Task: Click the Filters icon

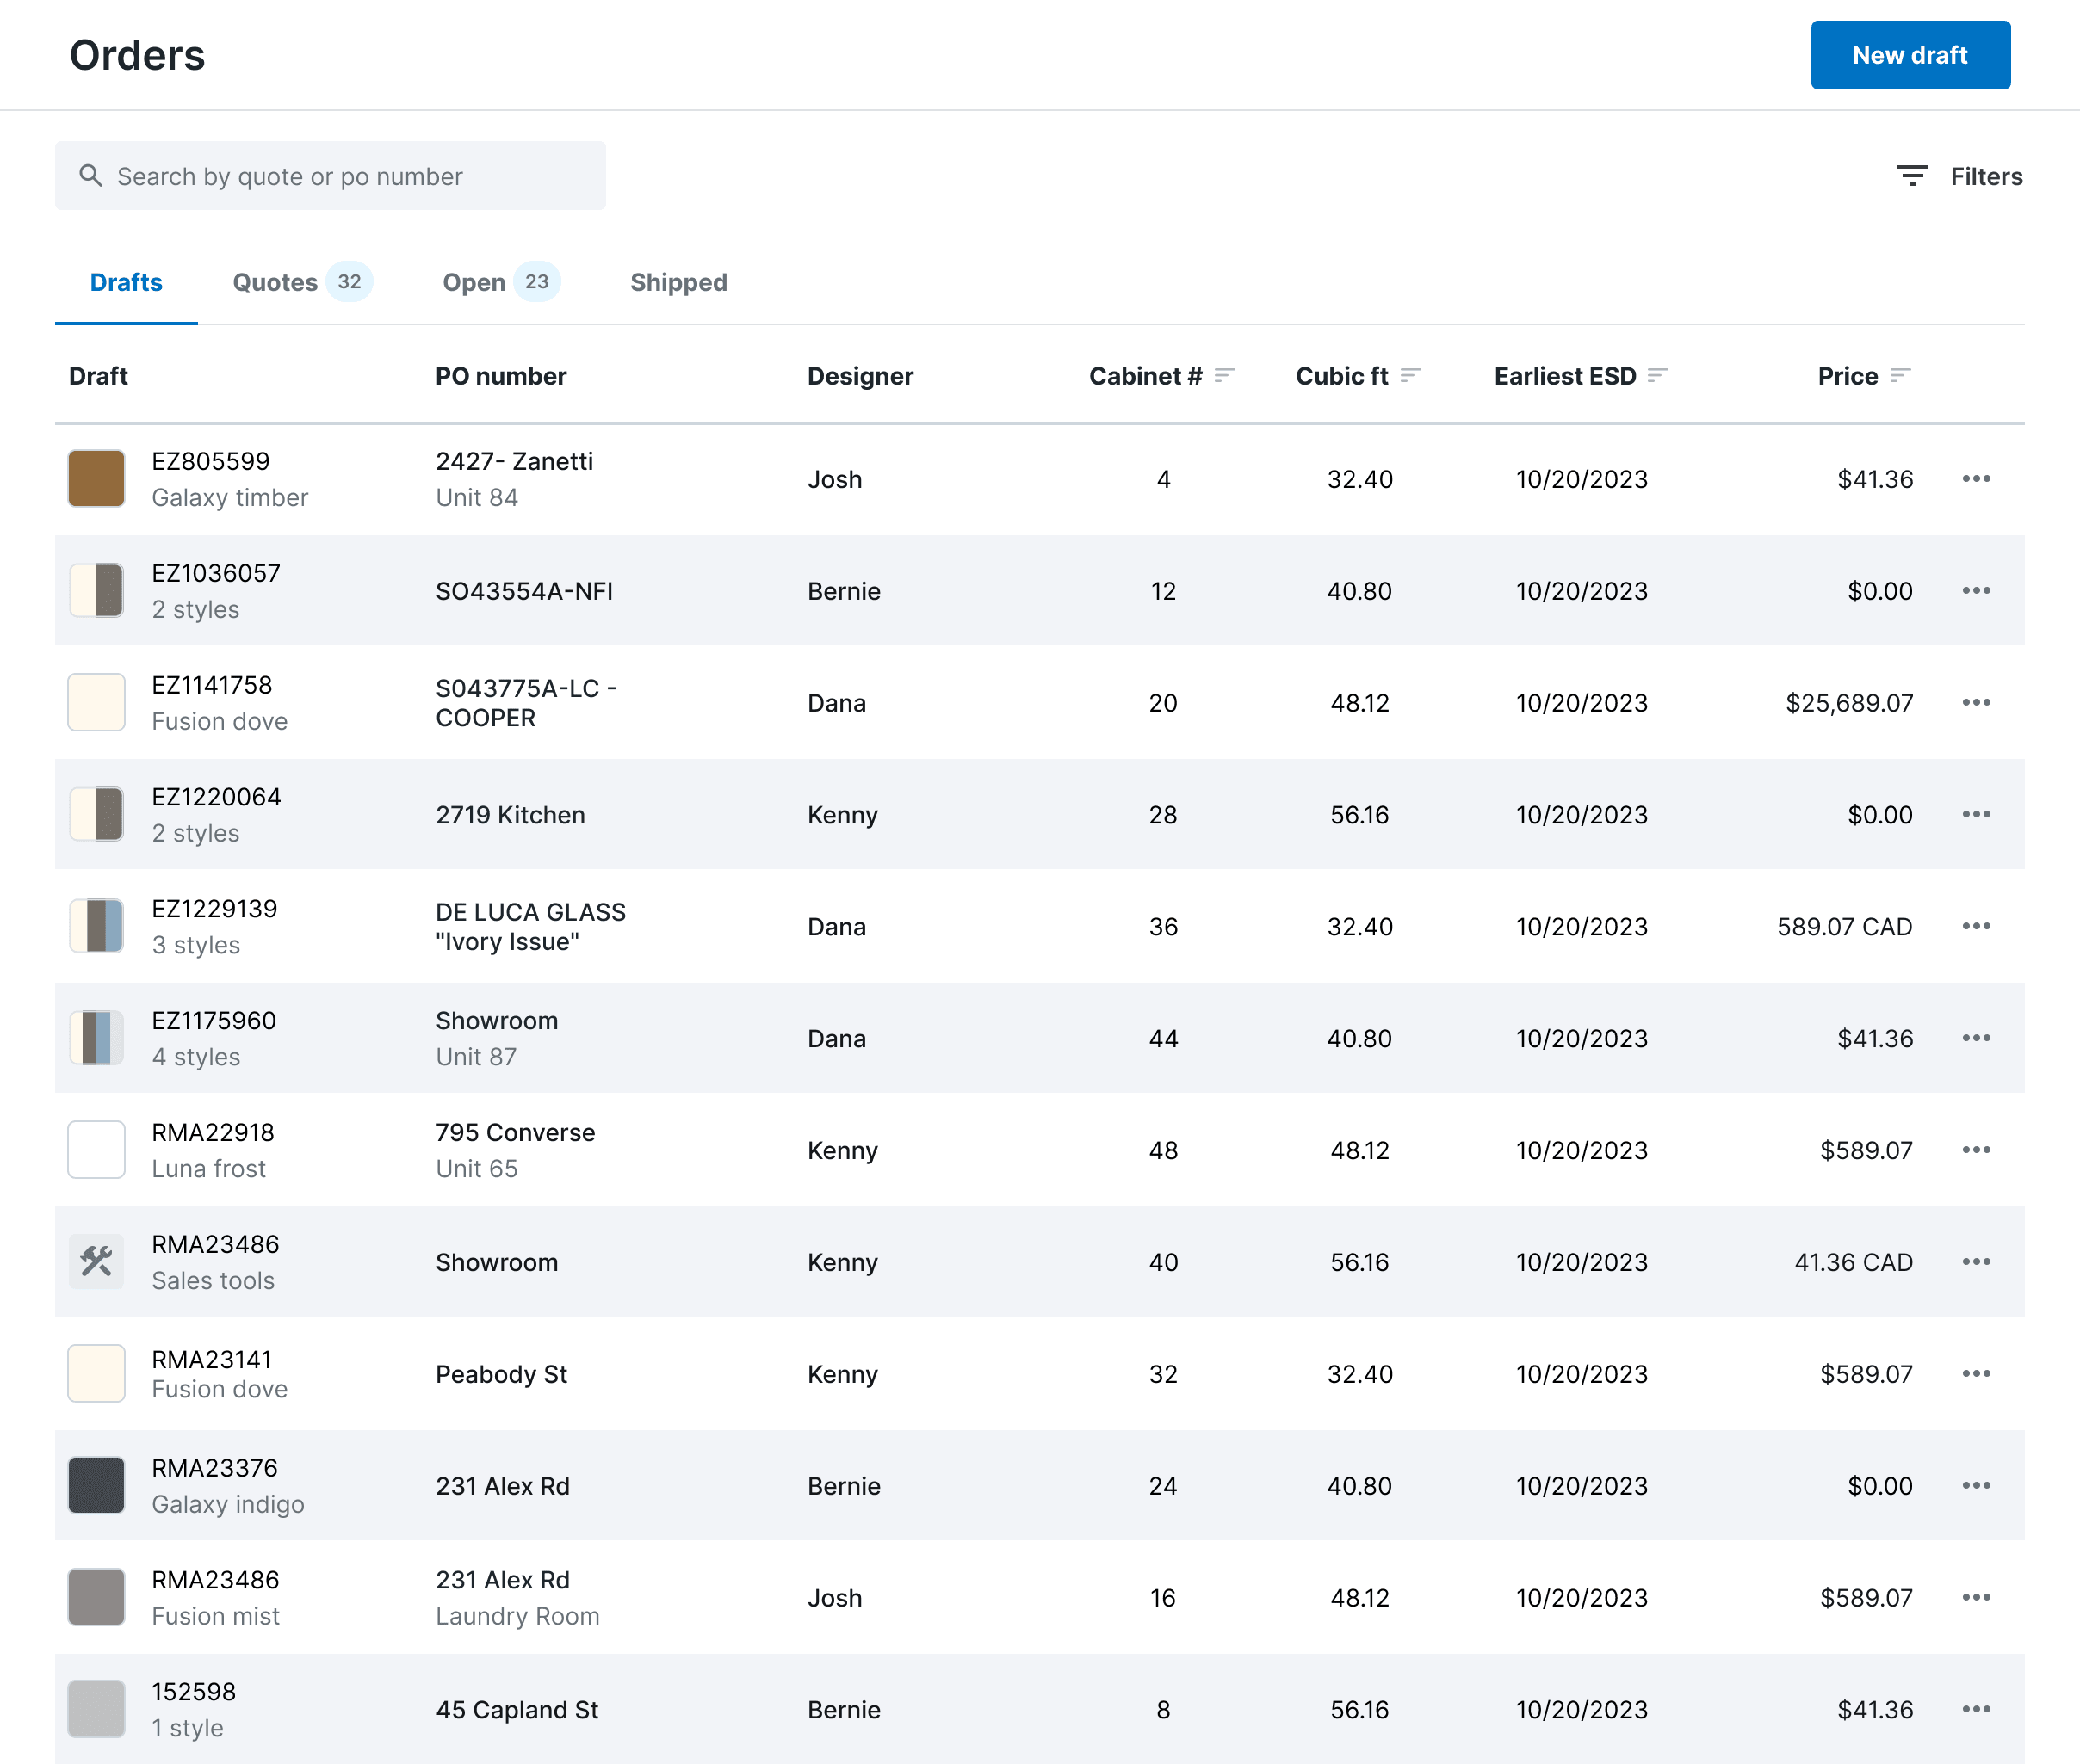Action: click(1912, 176)
